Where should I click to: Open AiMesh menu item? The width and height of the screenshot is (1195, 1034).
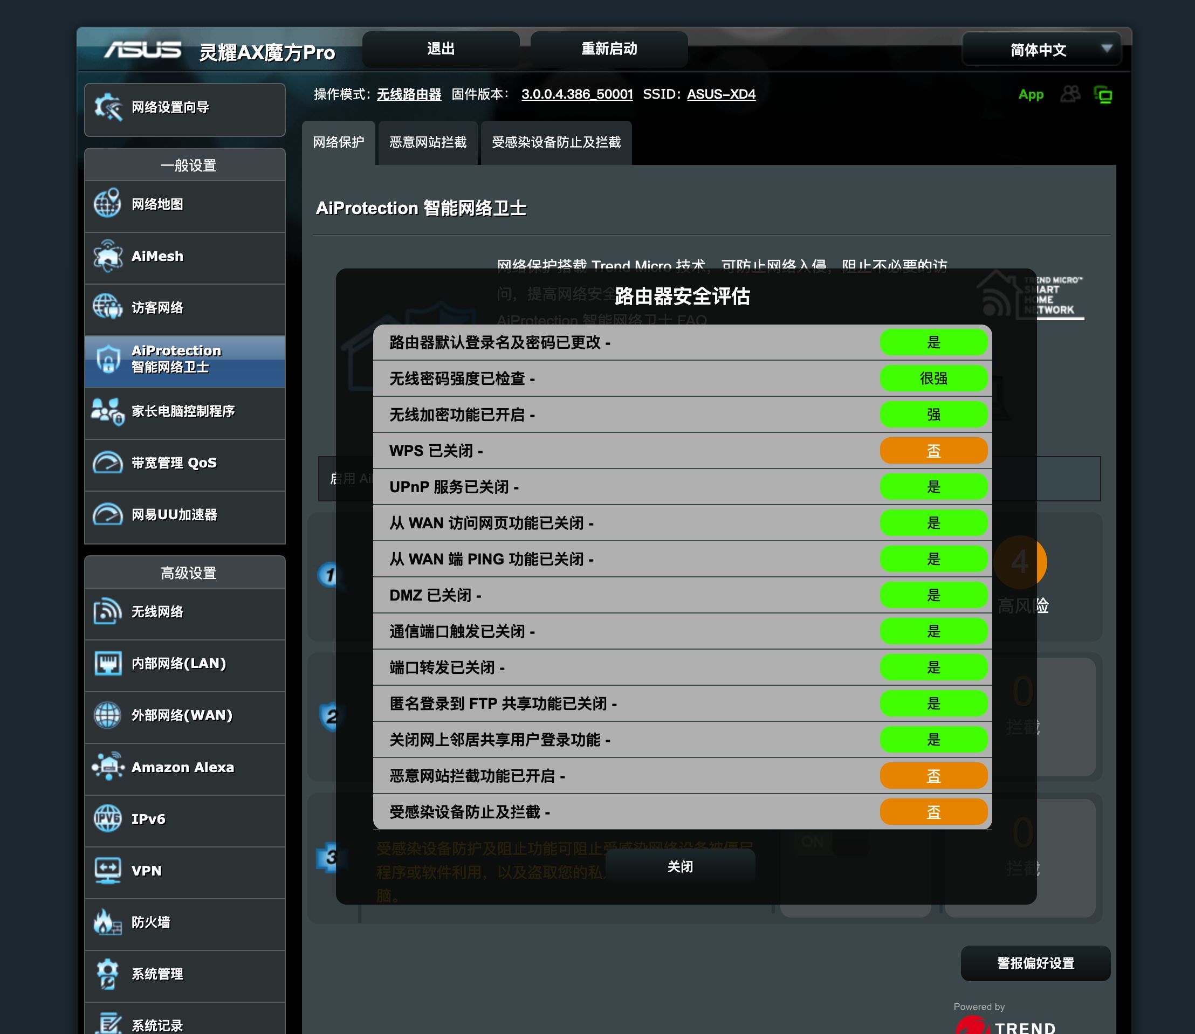[x=184, y=258]
